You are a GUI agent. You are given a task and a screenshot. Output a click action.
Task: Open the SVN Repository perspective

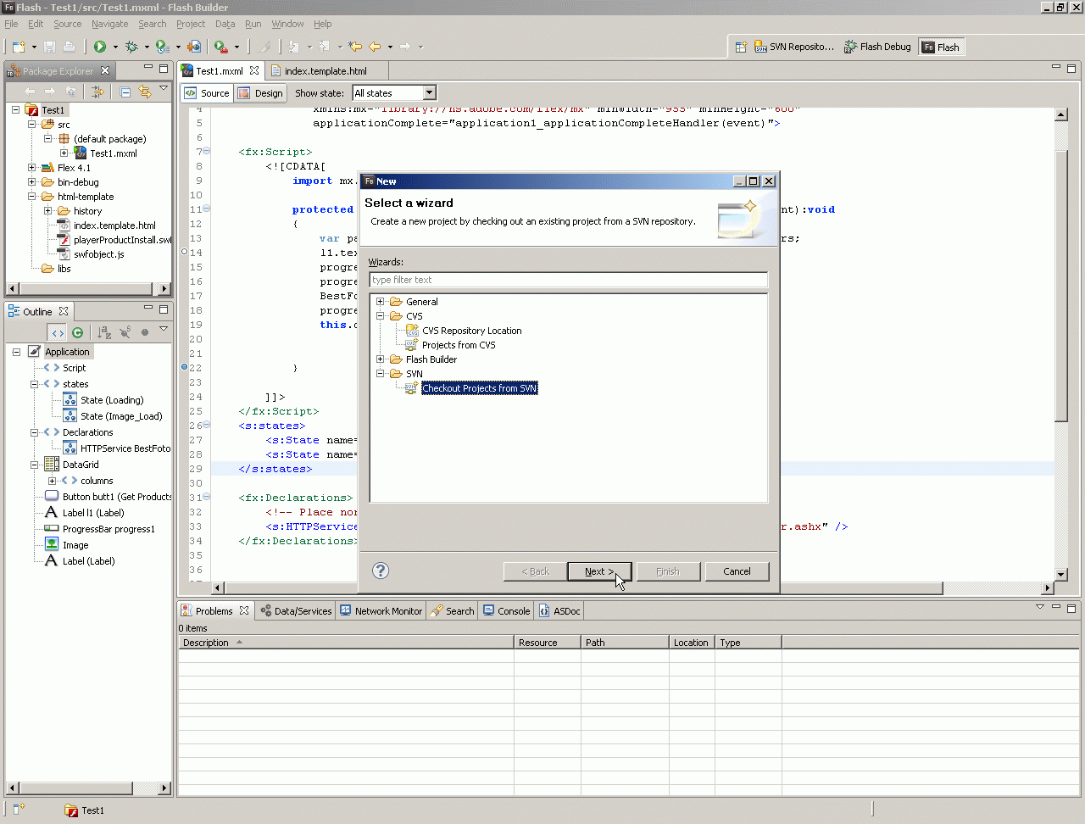pos(794,47)
